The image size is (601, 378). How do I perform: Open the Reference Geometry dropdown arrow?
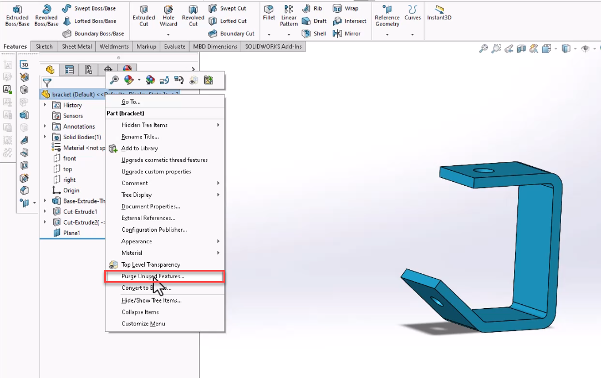[386, 33]
